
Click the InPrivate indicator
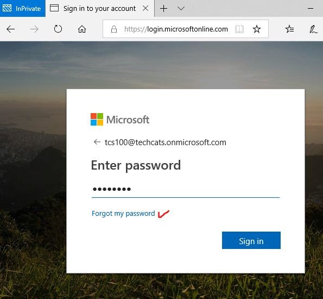point(22,9)
